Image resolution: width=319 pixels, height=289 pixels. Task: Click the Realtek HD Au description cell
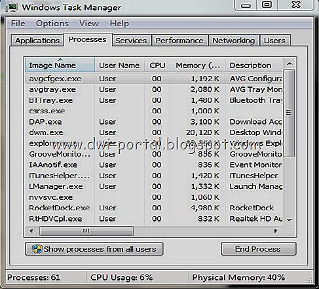(256, 219)
